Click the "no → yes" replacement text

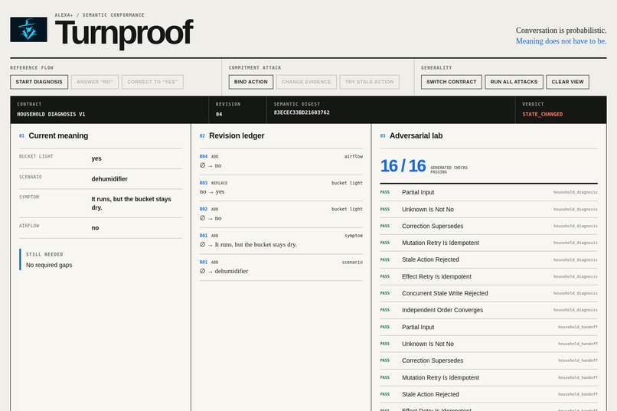coord(212,192)
